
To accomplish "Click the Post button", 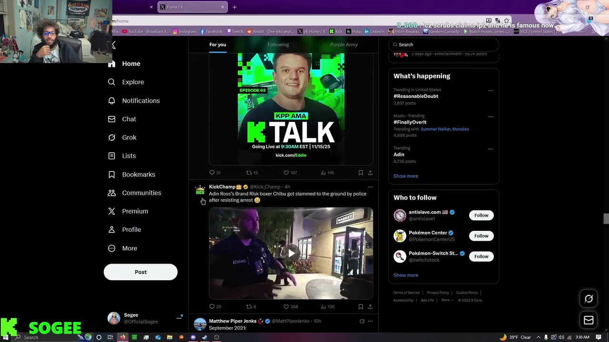I will [140, 272].
